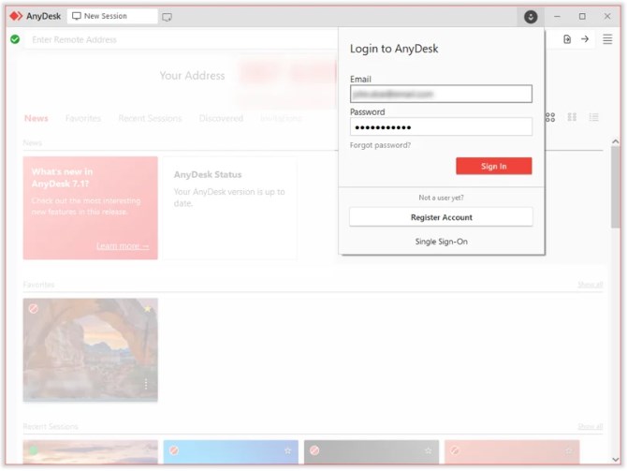Viewport: 627px width, 471px height.
Task: Select the New Session tab
Action: coord(112,17)
